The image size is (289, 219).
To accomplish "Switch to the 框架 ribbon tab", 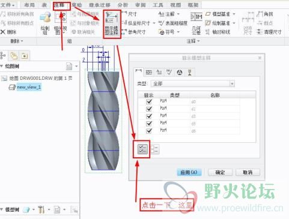I will point(193,5).
